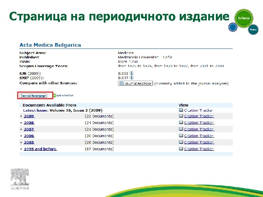The width and height of the screenshot is (263, 197).
Task: Click the SJR info icon
Action: click(x=131, y=73)
